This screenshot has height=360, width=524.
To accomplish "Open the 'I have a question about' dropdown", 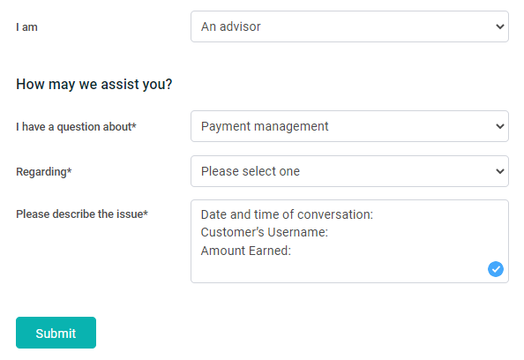I will click(x=349, y=126).
